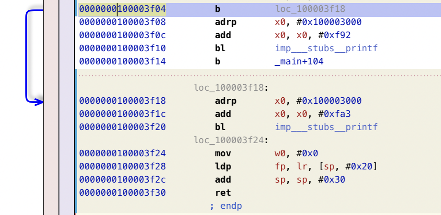The width and height of the screenshot is (441, 215).
Task: Select the ret instruction mnemonic
Action: click(x=223, y=193)
